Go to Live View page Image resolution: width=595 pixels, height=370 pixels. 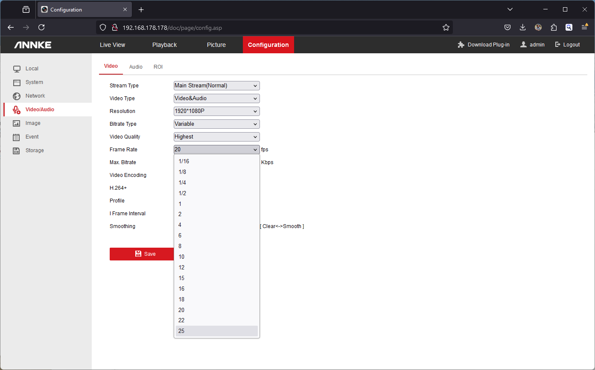tap(112, 45)
